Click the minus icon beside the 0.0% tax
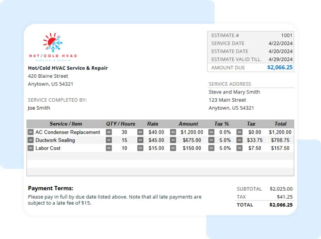The height and width of the screenshot is (239, 321). 211,132
